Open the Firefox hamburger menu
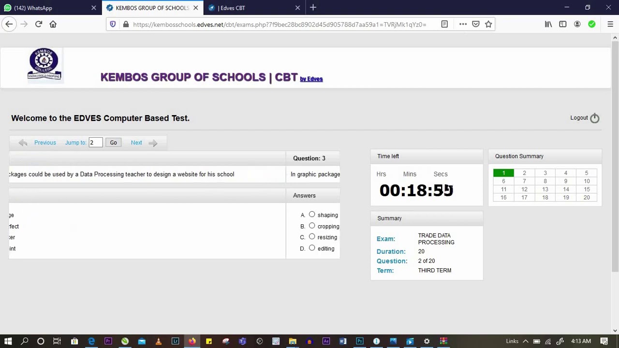 (x=610, y=24)
